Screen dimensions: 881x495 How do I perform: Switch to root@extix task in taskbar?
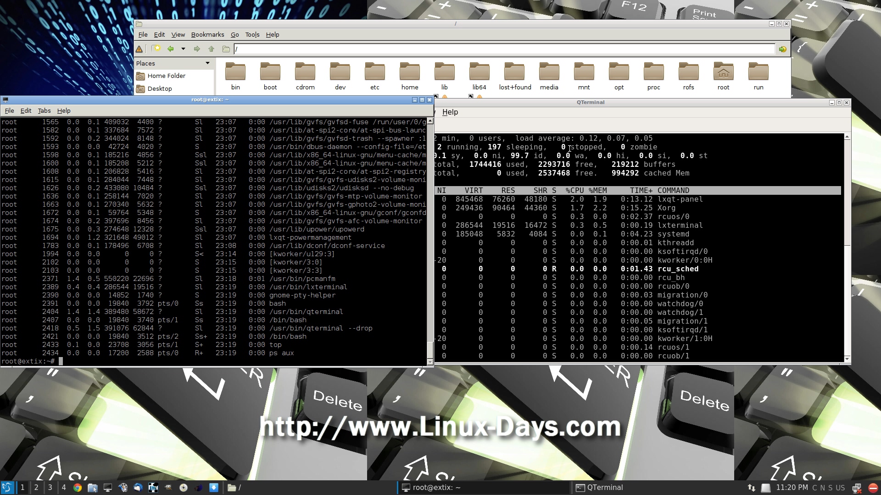point(484,488)
